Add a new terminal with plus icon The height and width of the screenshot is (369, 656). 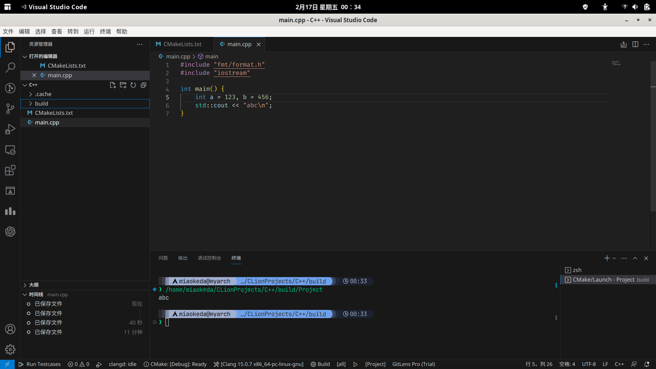pyautogui.click(x=607, y=258)
